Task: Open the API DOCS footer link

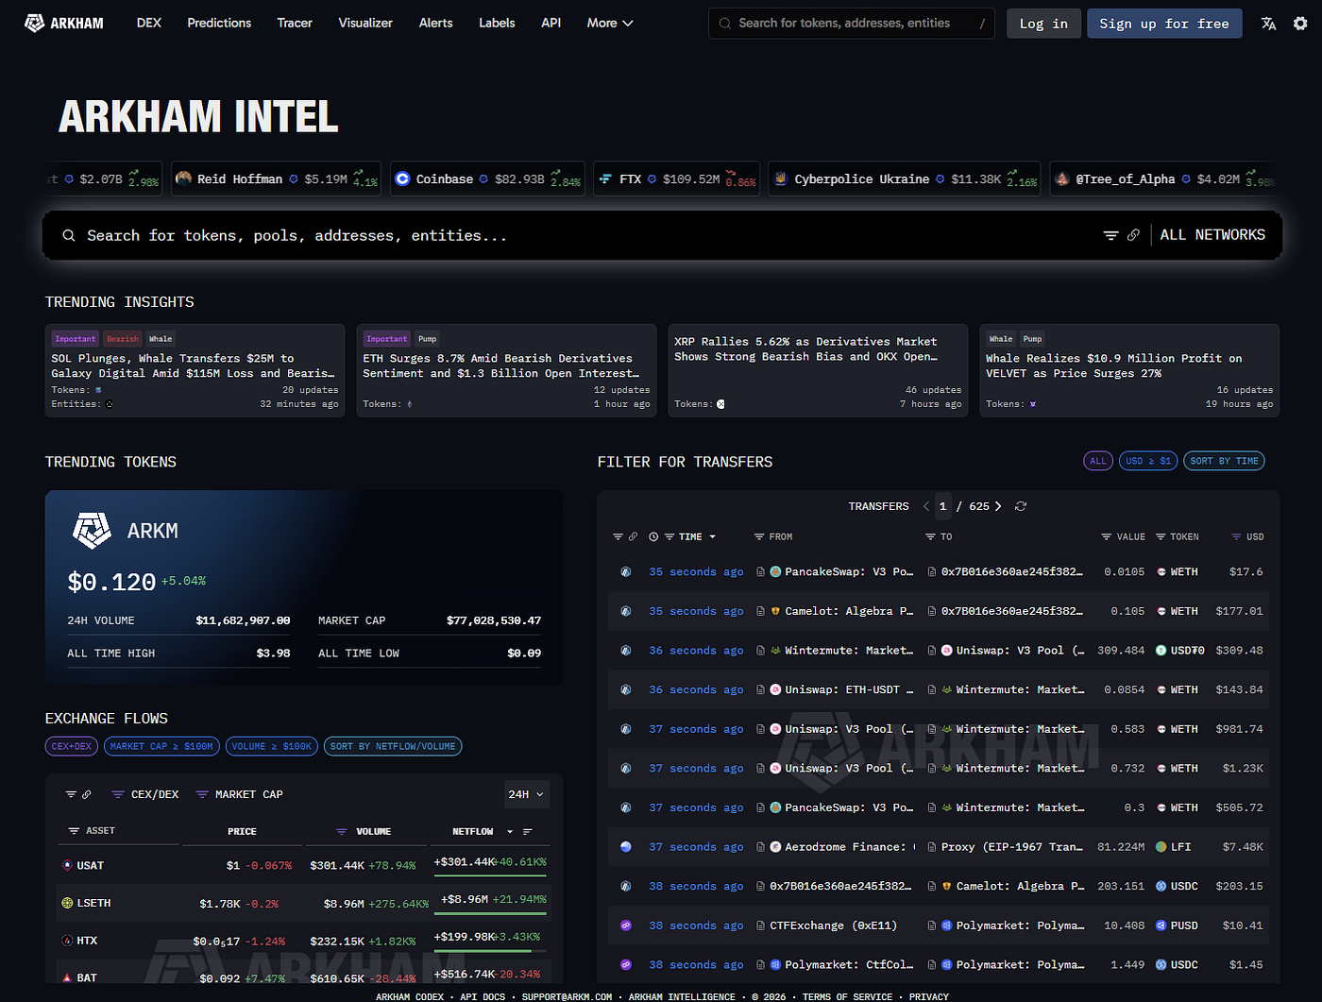Action: (x=483, y=996)
